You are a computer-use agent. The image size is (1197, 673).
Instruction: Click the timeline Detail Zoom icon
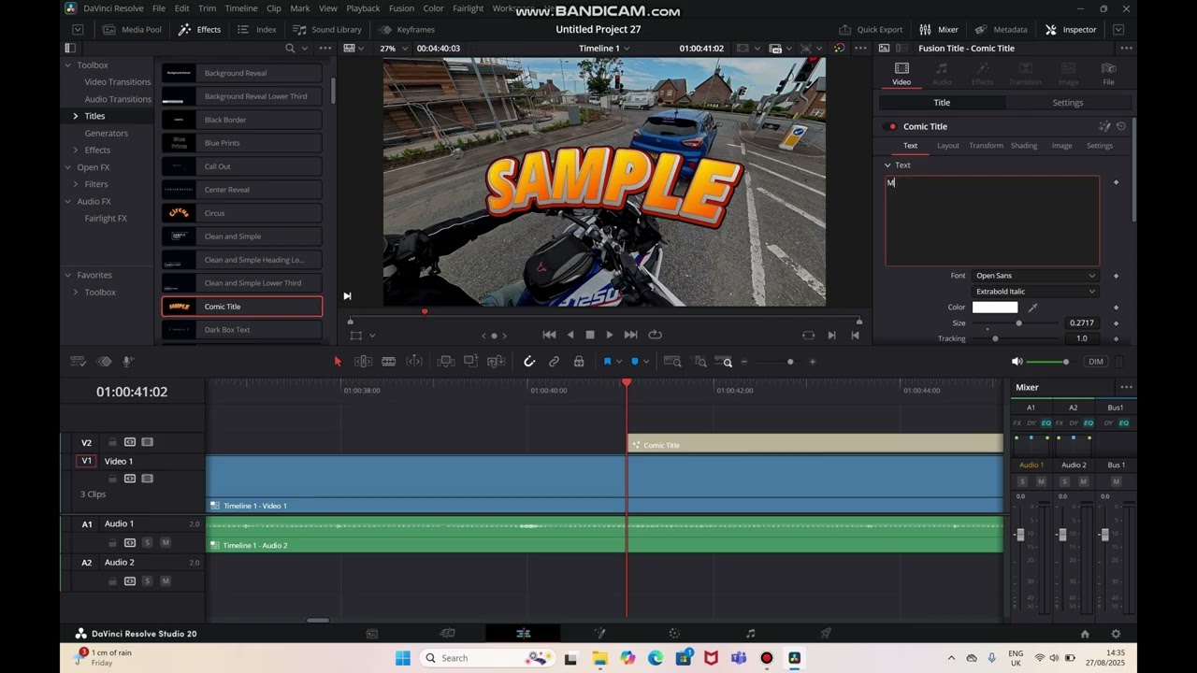coord(700,362)
